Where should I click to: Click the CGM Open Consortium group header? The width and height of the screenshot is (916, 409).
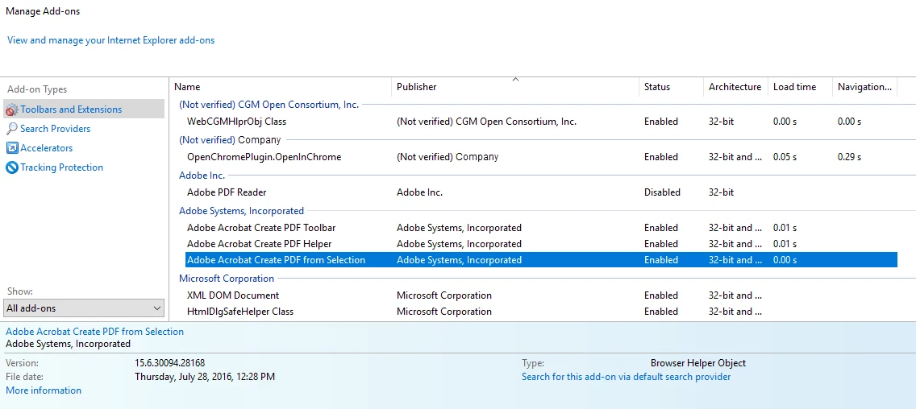[x=269, y=105]
